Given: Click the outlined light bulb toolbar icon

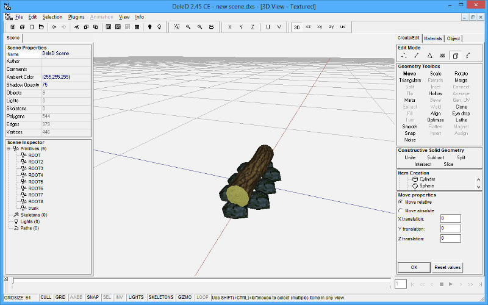Looking at the screenshot, I should (159, 27).
